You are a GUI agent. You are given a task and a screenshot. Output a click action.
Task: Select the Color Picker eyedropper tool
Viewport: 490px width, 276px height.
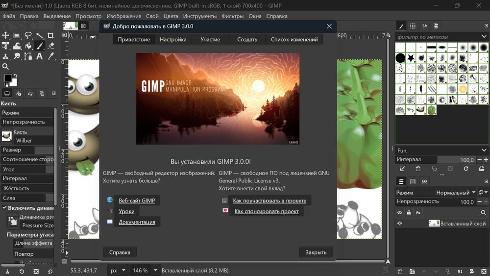point(50,56)
